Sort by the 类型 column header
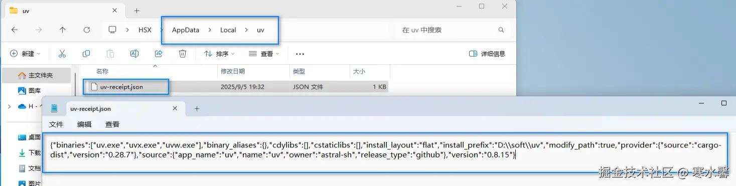This screenshot has height=186, width=736. pos(299,72)
